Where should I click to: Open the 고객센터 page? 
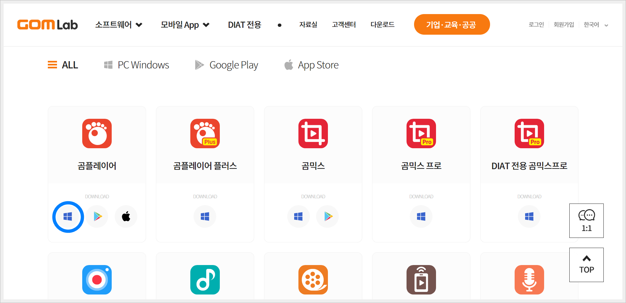point(344,25)
